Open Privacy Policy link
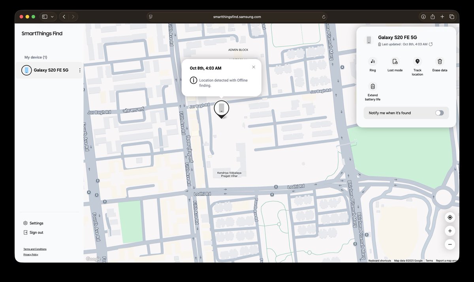474x282 pixels. (x=31, y=255)
